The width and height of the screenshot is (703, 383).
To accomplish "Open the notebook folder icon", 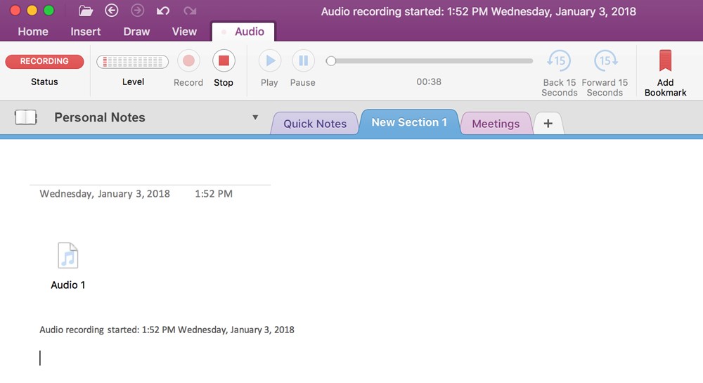I will [86, 11].
